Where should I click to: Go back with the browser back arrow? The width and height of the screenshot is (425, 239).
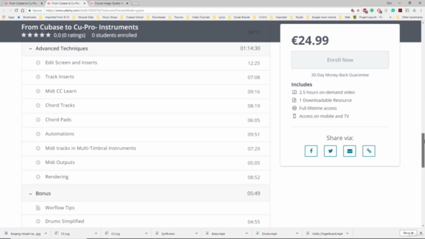point(4,11)
